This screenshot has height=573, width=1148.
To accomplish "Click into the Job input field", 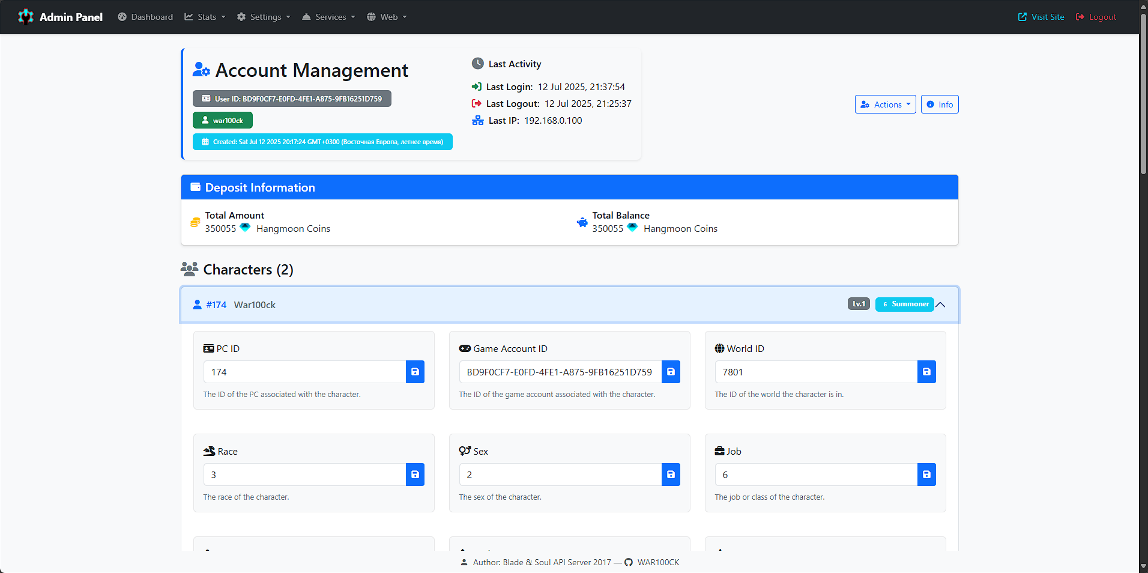I will [816, 474].
